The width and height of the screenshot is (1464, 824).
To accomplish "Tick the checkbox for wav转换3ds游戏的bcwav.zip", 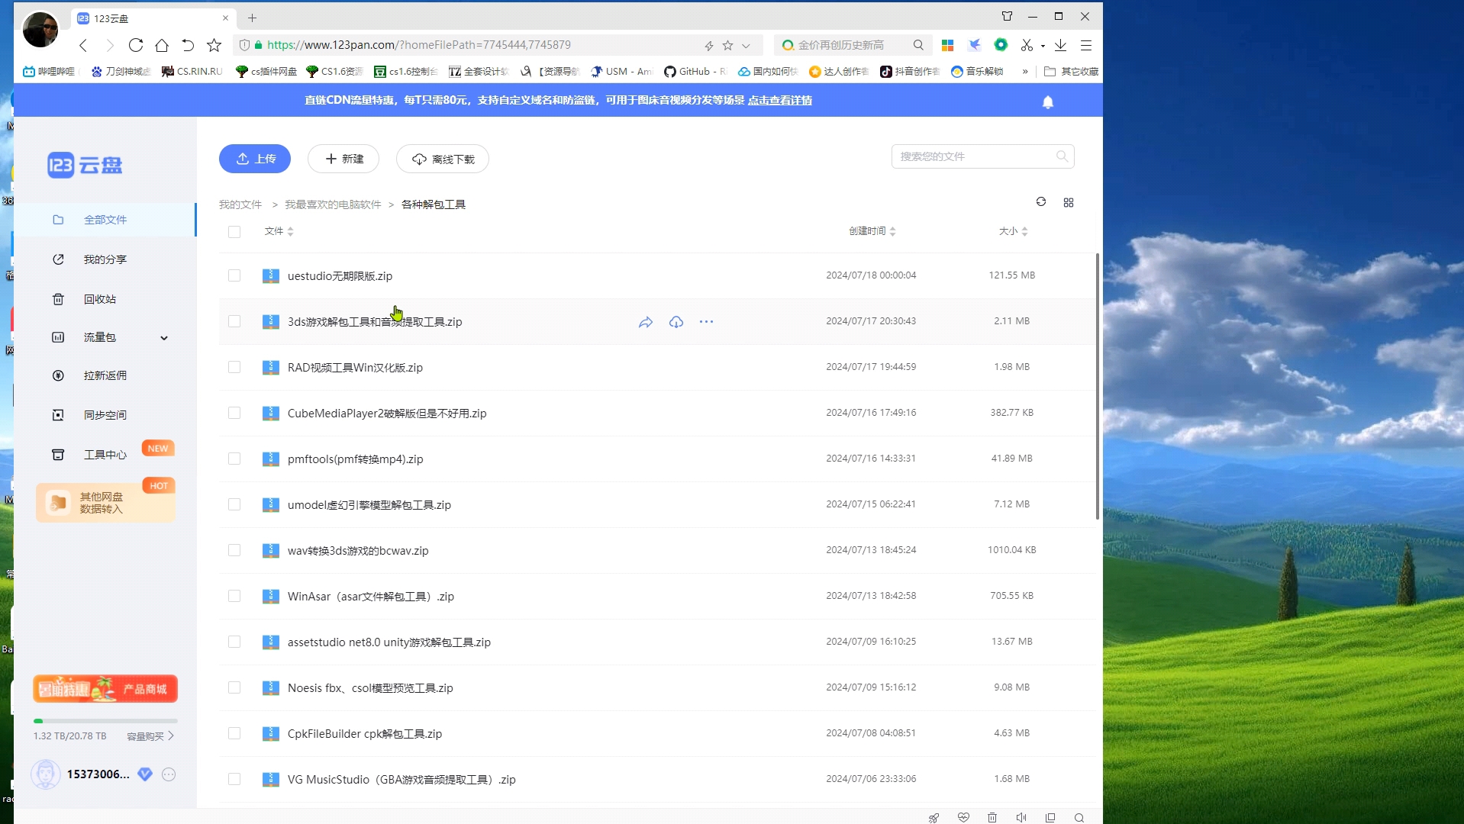I will point(234,550).
